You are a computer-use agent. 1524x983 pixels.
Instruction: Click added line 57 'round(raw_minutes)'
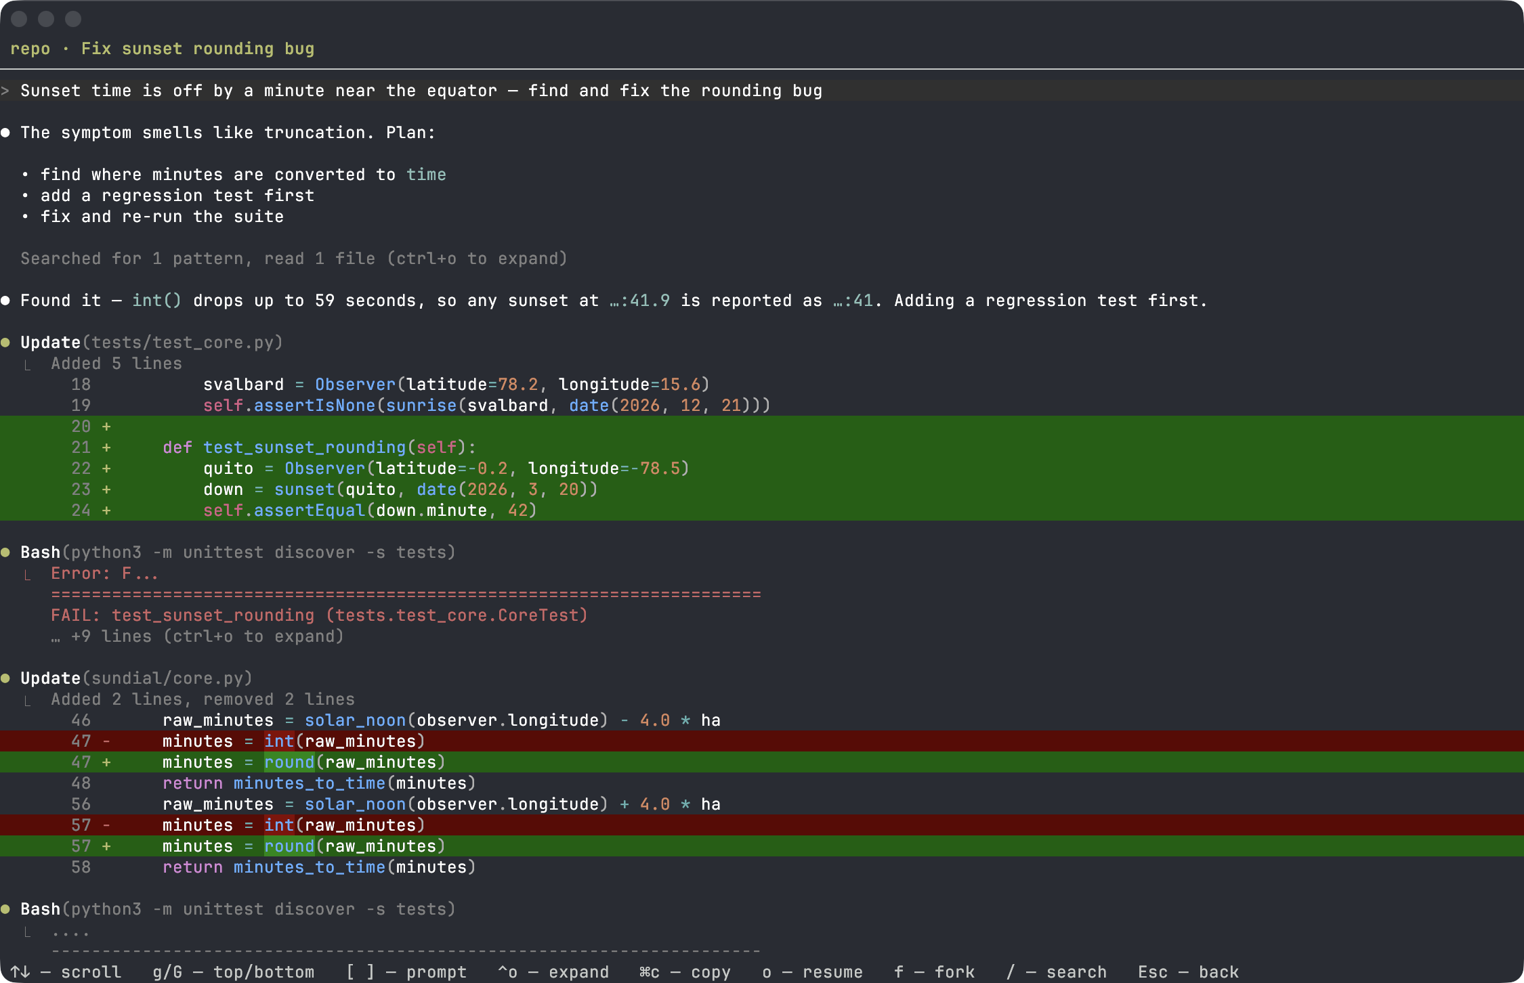(x=762, y=846)
